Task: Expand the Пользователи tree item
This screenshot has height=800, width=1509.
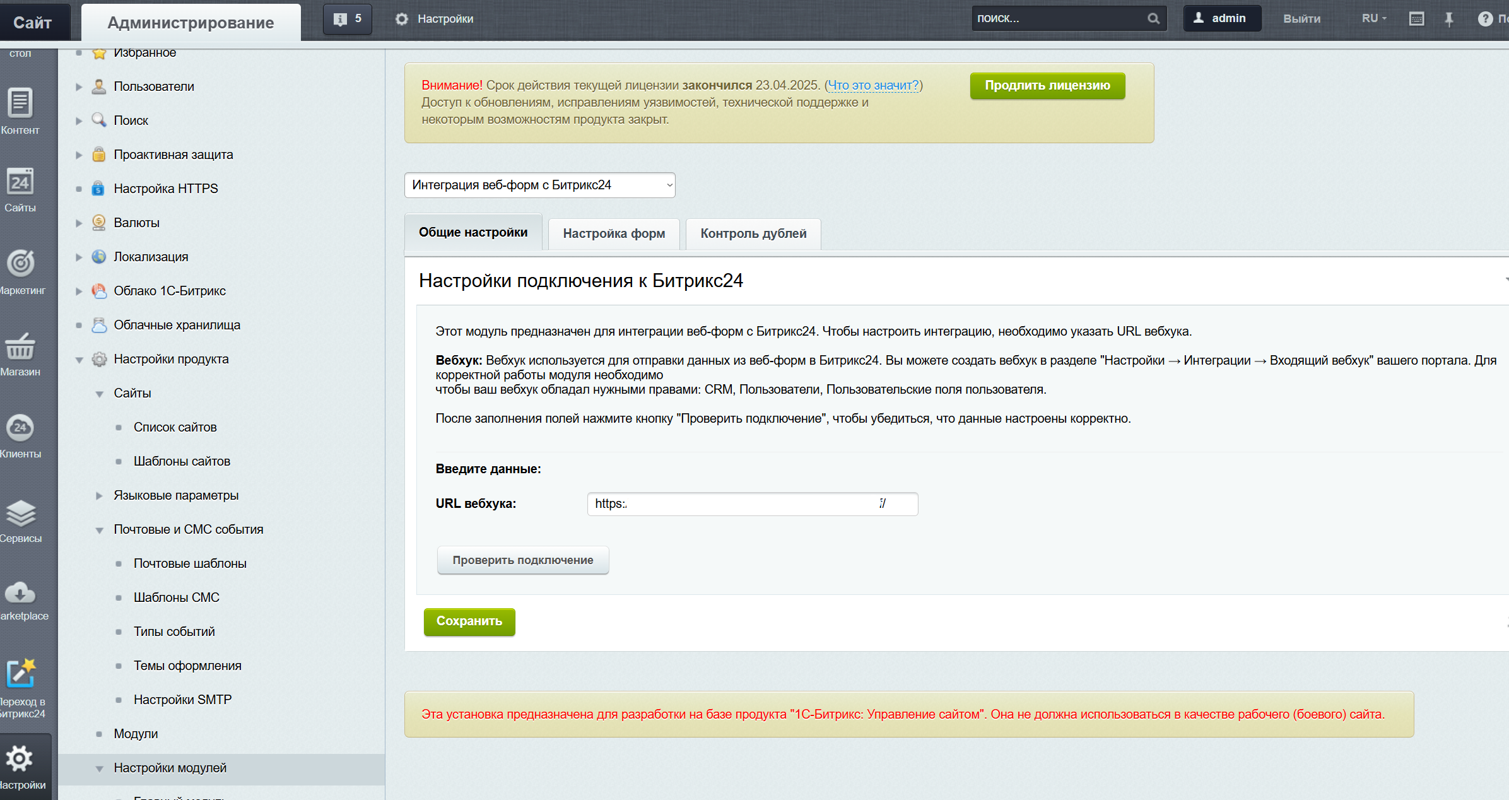Action: point(79,86)
